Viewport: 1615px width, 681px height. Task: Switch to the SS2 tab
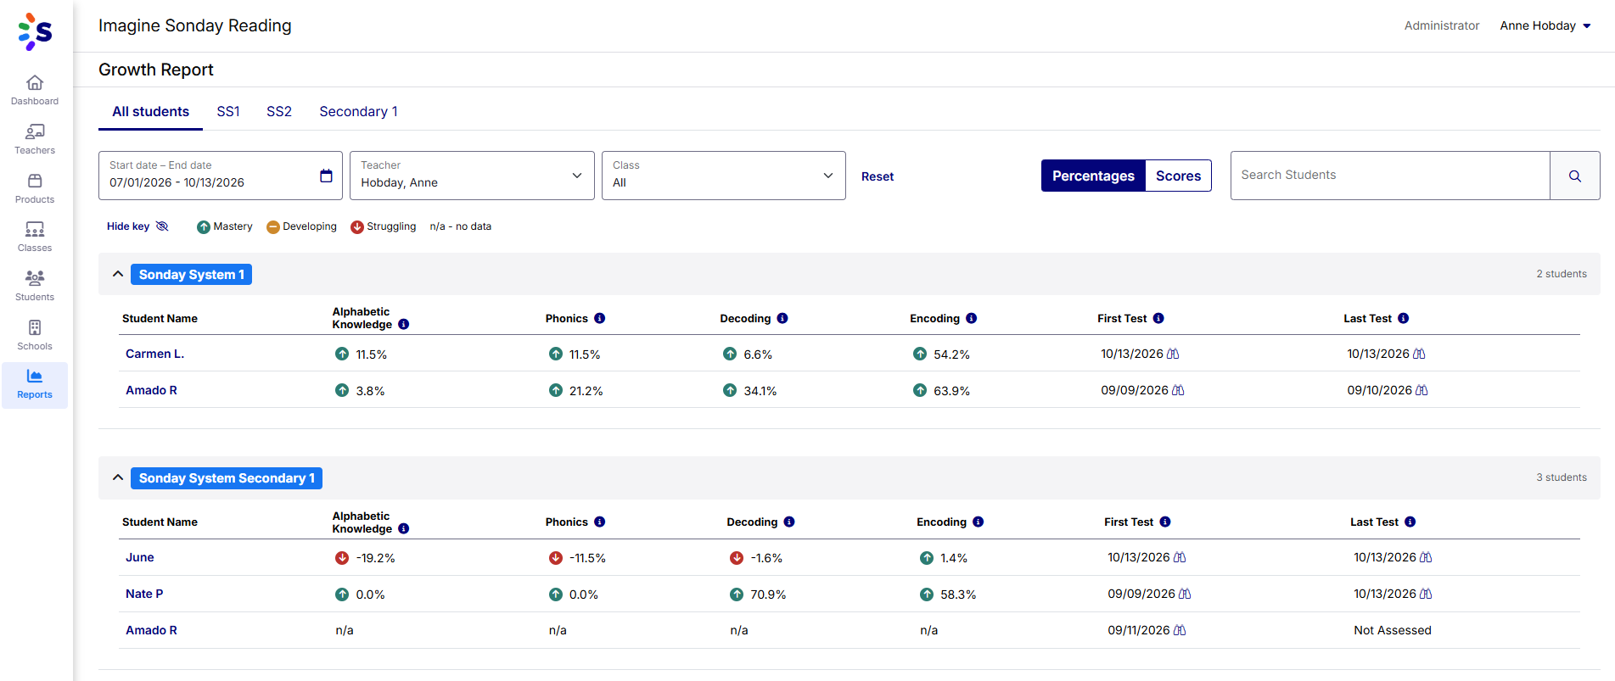pyautogui.click(x=279, y=112)
